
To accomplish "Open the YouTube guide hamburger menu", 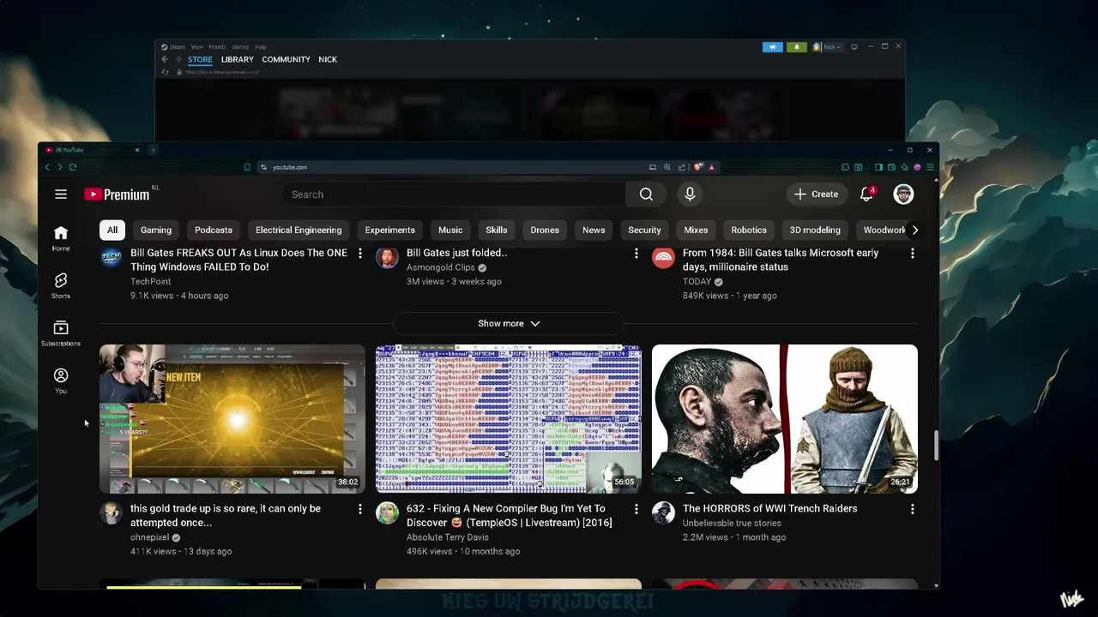I will (61, 195).
